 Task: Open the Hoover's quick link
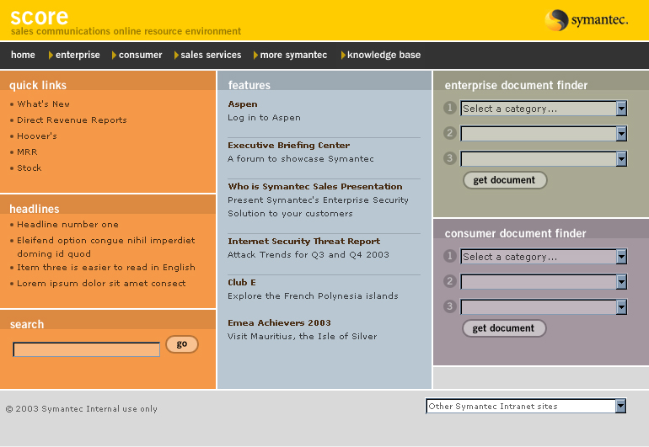coord(37,136)
